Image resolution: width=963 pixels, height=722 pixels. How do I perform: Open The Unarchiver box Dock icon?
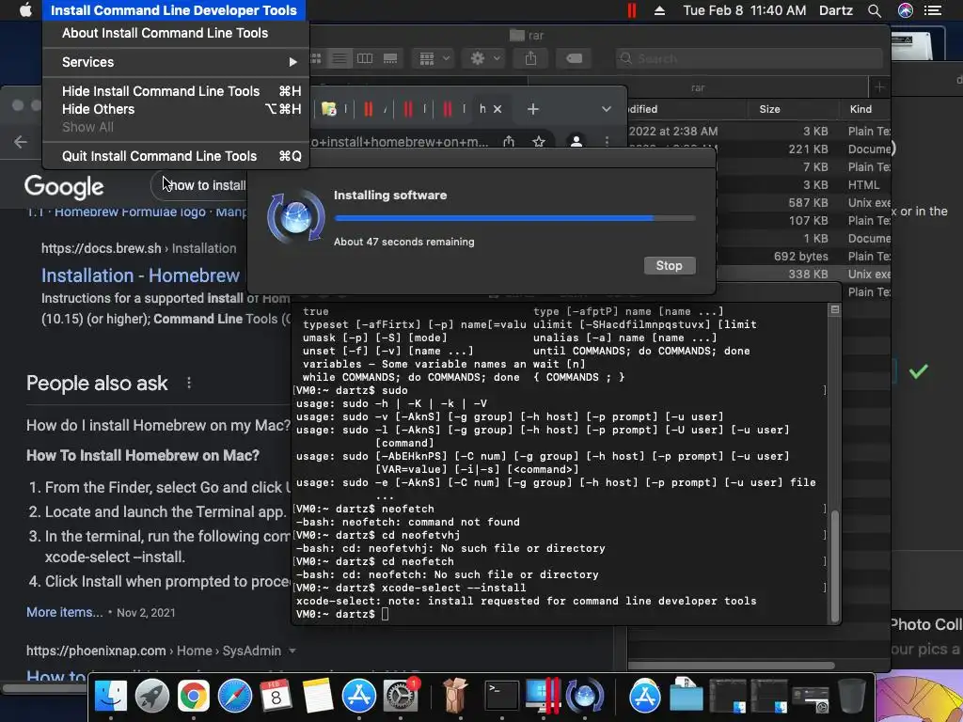pos(455,697)
